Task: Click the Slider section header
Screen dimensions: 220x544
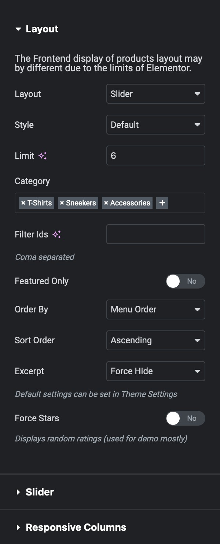Action: coord(110,492)
